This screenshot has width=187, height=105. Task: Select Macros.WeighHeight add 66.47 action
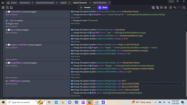click(x=98, y=81)
